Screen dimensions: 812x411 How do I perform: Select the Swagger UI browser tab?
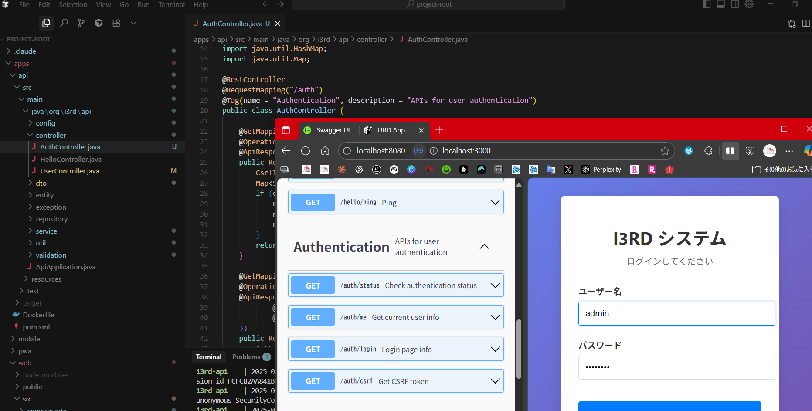pyautogui.click(x=328, y=130)
